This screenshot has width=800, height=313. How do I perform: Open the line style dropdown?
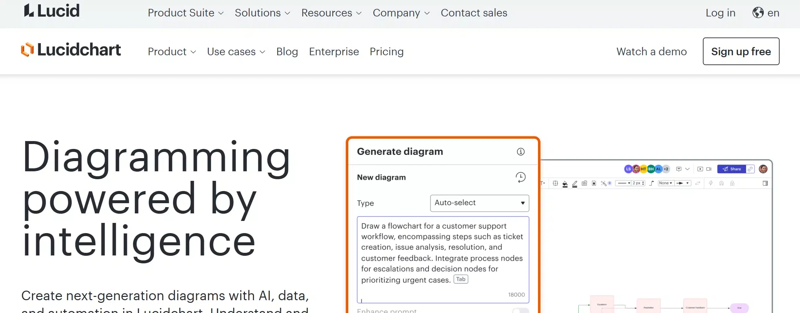(x=624, y=183)
